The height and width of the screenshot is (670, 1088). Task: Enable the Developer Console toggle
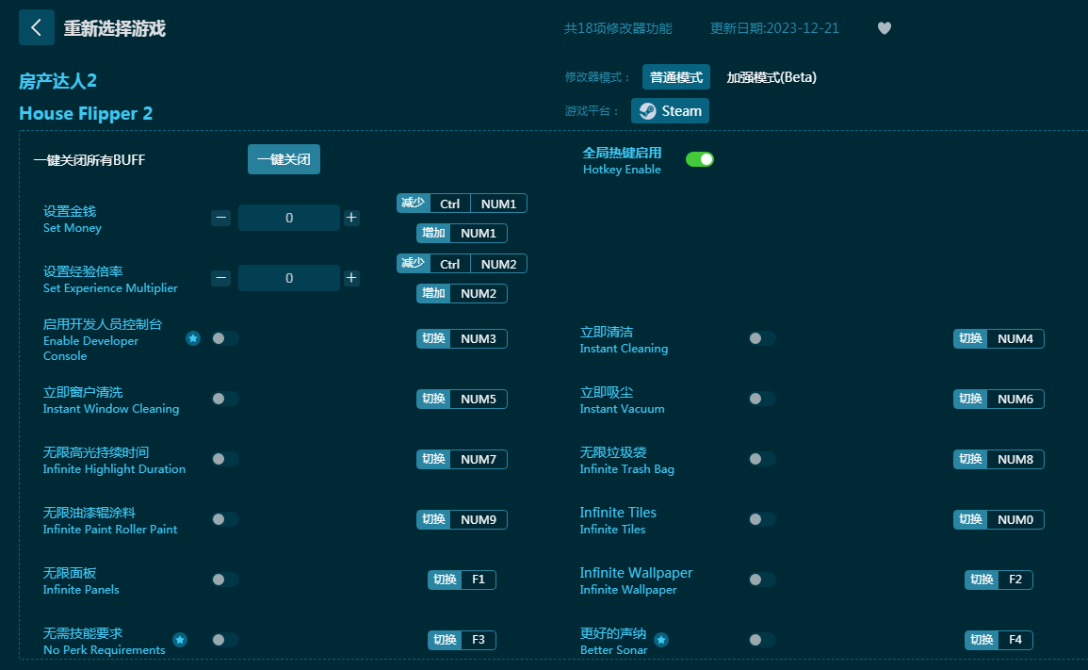[x=225, y=339]
